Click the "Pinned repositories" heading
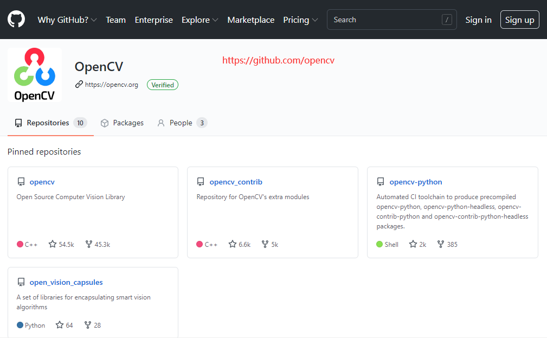This screenshot has width=547, height=338. point(44,151)
